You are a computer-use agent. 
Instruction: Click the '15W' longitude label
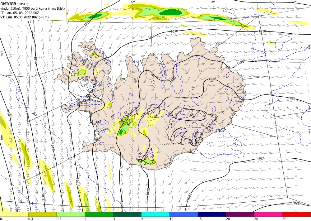(213, 2)
